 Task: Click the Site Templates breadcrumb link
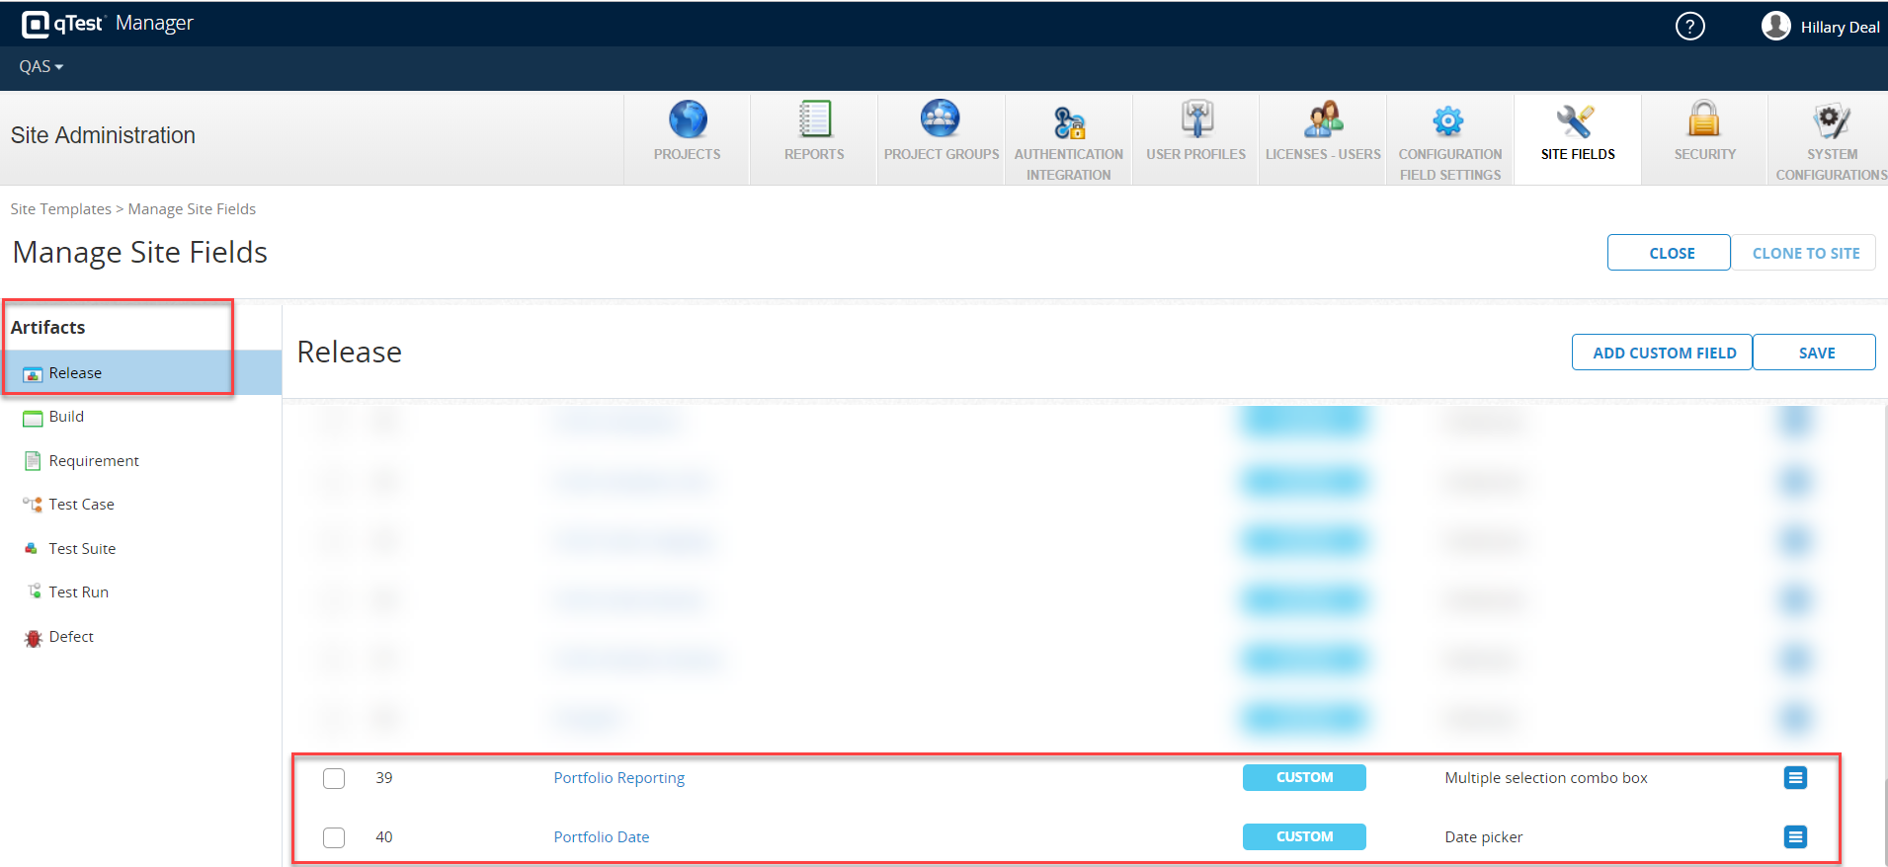[61, 209]
